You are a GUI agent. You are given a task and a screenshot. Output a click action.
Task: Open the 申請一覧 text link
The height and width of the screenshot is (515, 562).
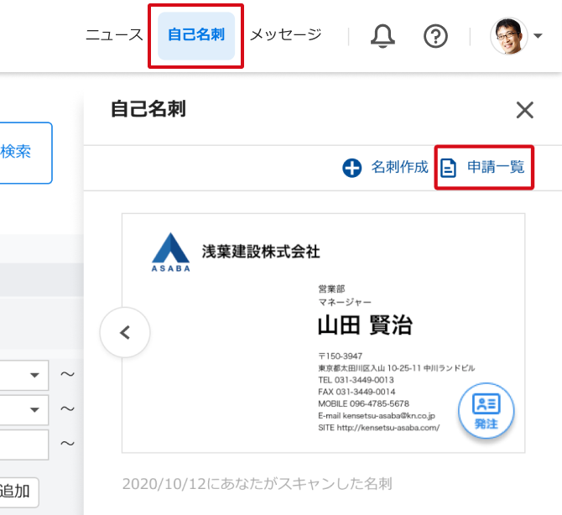(495, 168)
